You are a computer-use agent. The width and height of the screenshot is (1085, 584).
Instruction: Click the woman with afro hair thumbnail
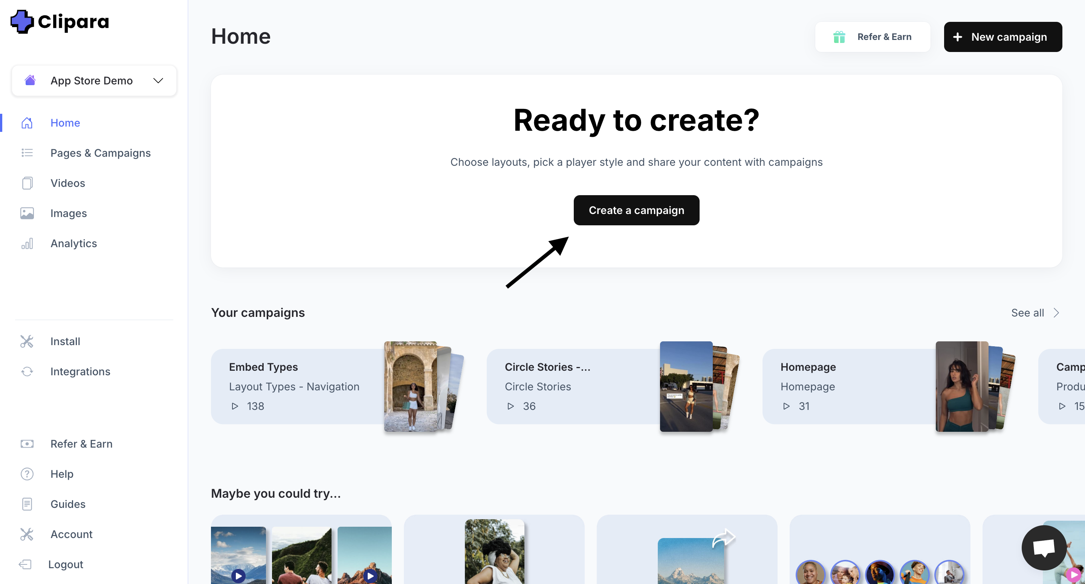(495, 552)
